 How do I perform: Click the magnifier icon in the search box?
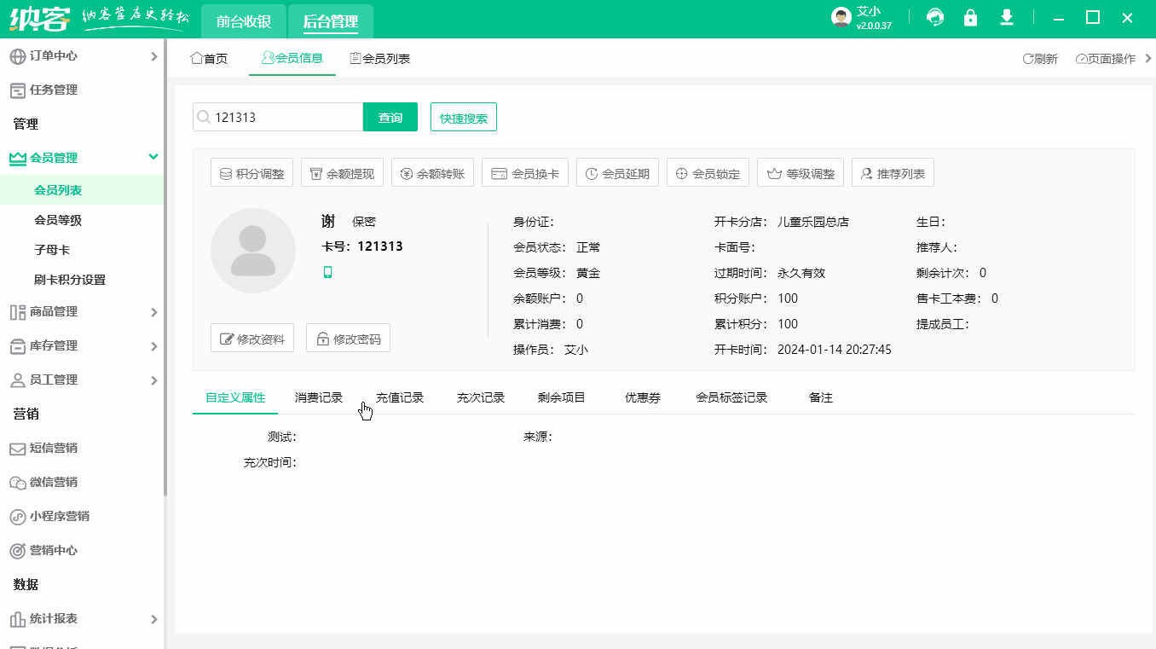(203, 117)
